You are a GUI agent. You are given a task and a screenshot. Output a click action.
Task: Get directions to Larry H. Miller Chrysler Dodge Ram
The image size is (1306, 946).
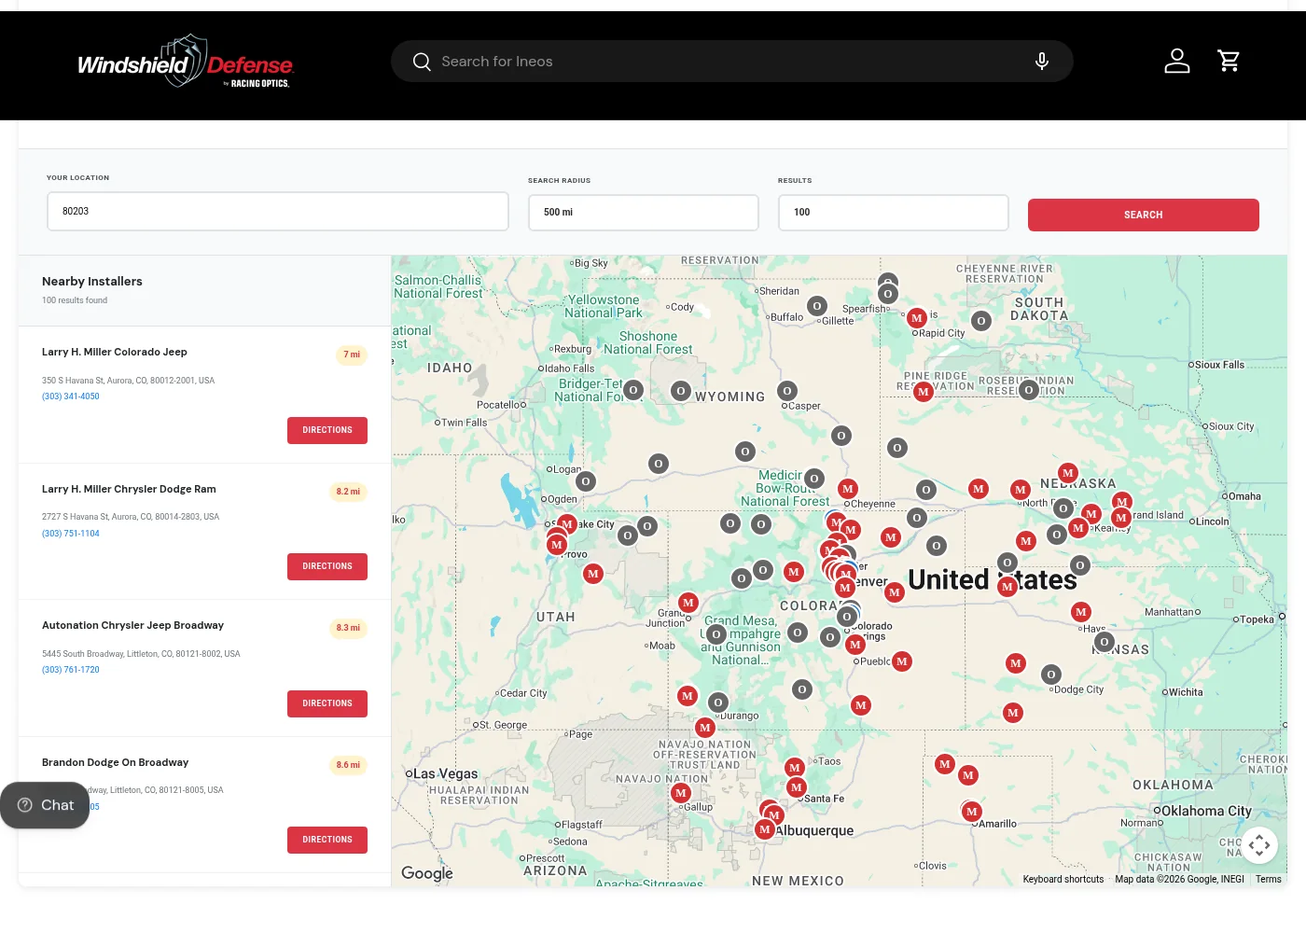[x=327, y=566]
